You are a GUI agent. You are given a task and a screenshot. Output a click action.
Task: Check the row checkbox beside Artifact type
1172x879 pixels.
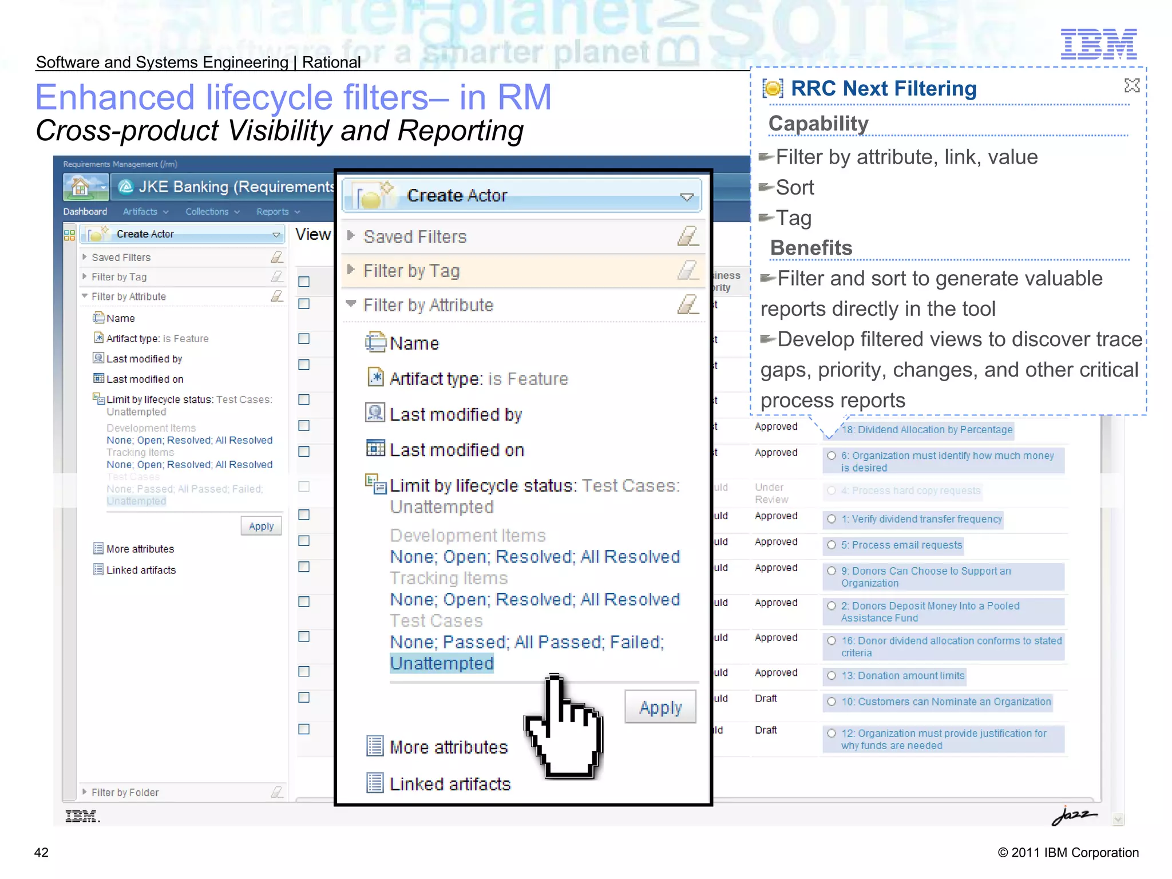point(304,339)
